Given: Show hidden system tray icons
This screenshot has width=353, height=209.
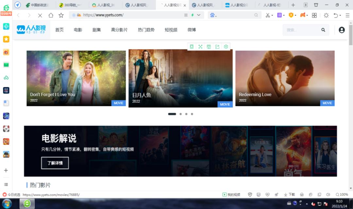Looking at the screenshot, I should tap(307, 204).
